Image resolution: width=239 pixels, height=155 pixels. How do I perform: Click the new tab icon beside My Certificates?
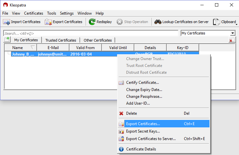point(7,39)
